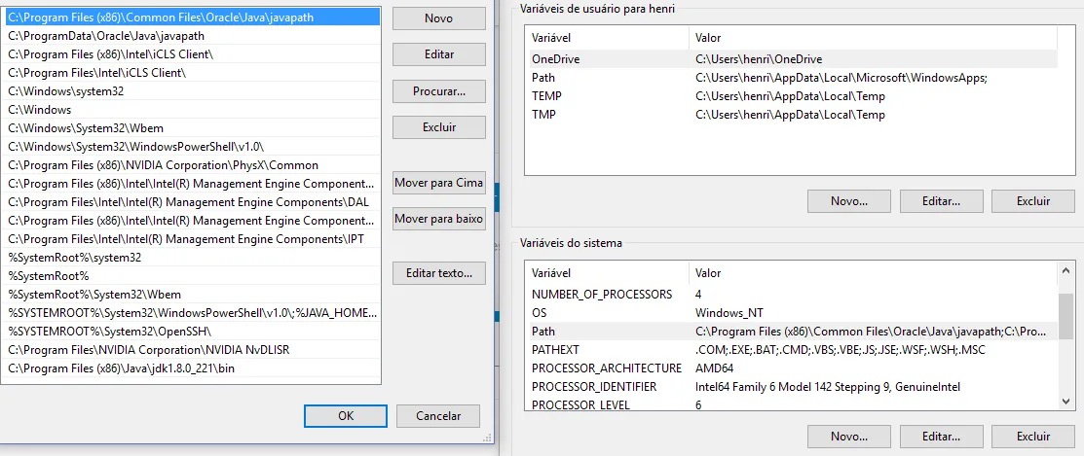This screenshot has width=1084, height=456.
Task: Select the %SystemRoot%\System32\Wbem entry
Action: click(x=94, y=295)
